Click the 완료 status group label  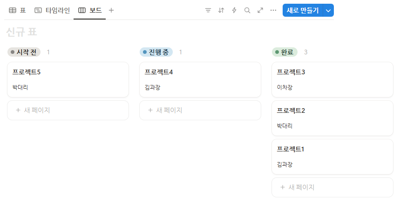pyautogui.click(x=285, y=52)
